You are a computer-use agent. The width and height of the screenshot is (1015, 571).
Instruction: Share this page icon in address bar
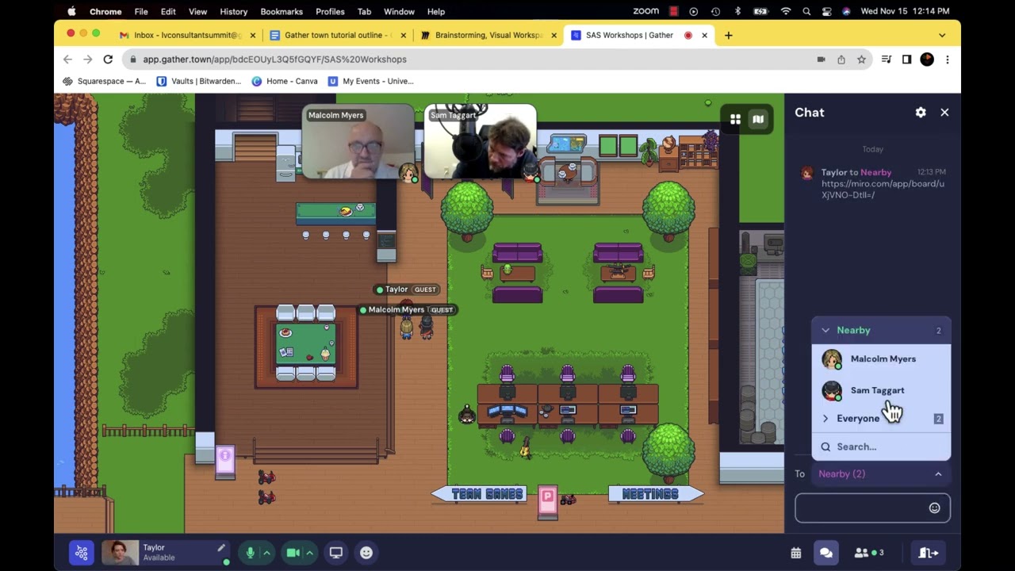point(841,59)
